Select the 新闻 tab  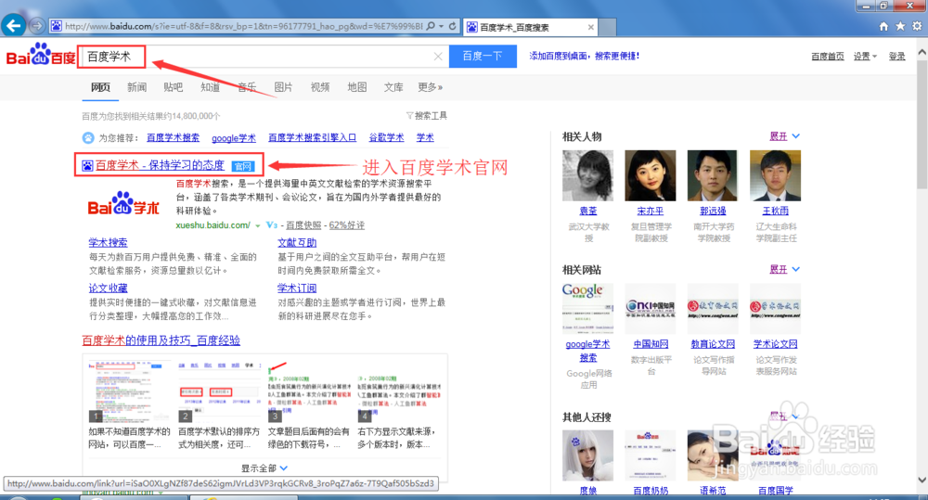[x=136, y=87]
